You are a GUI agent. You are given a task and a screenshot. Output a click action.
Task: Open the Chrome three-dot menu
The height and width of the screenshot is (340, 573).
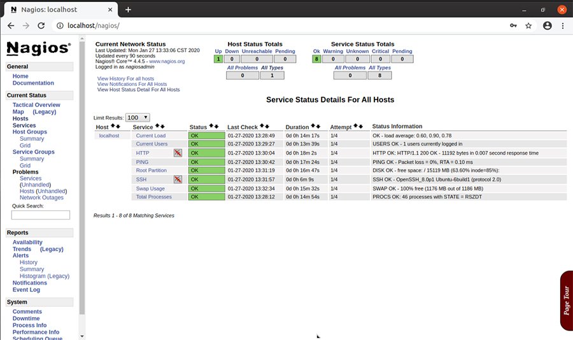[563, 25]
